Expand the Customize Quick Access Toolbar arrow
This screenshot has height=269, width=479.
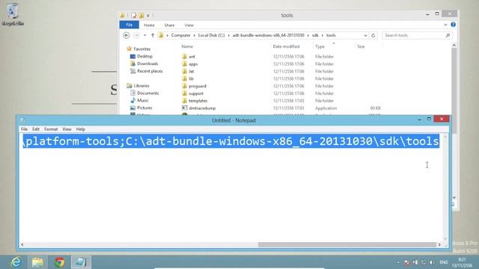[x=148, y=15]
